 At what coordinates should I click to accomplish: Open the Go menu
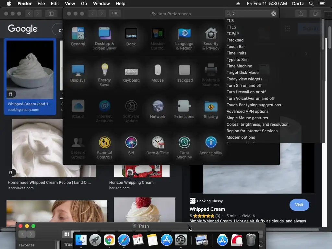click(84, 4)
